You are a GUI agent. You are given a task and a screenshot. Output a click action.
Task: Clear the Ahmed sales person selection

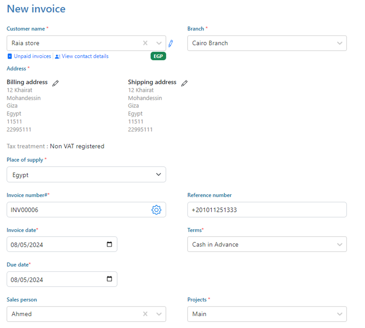(x=145, y=314)
